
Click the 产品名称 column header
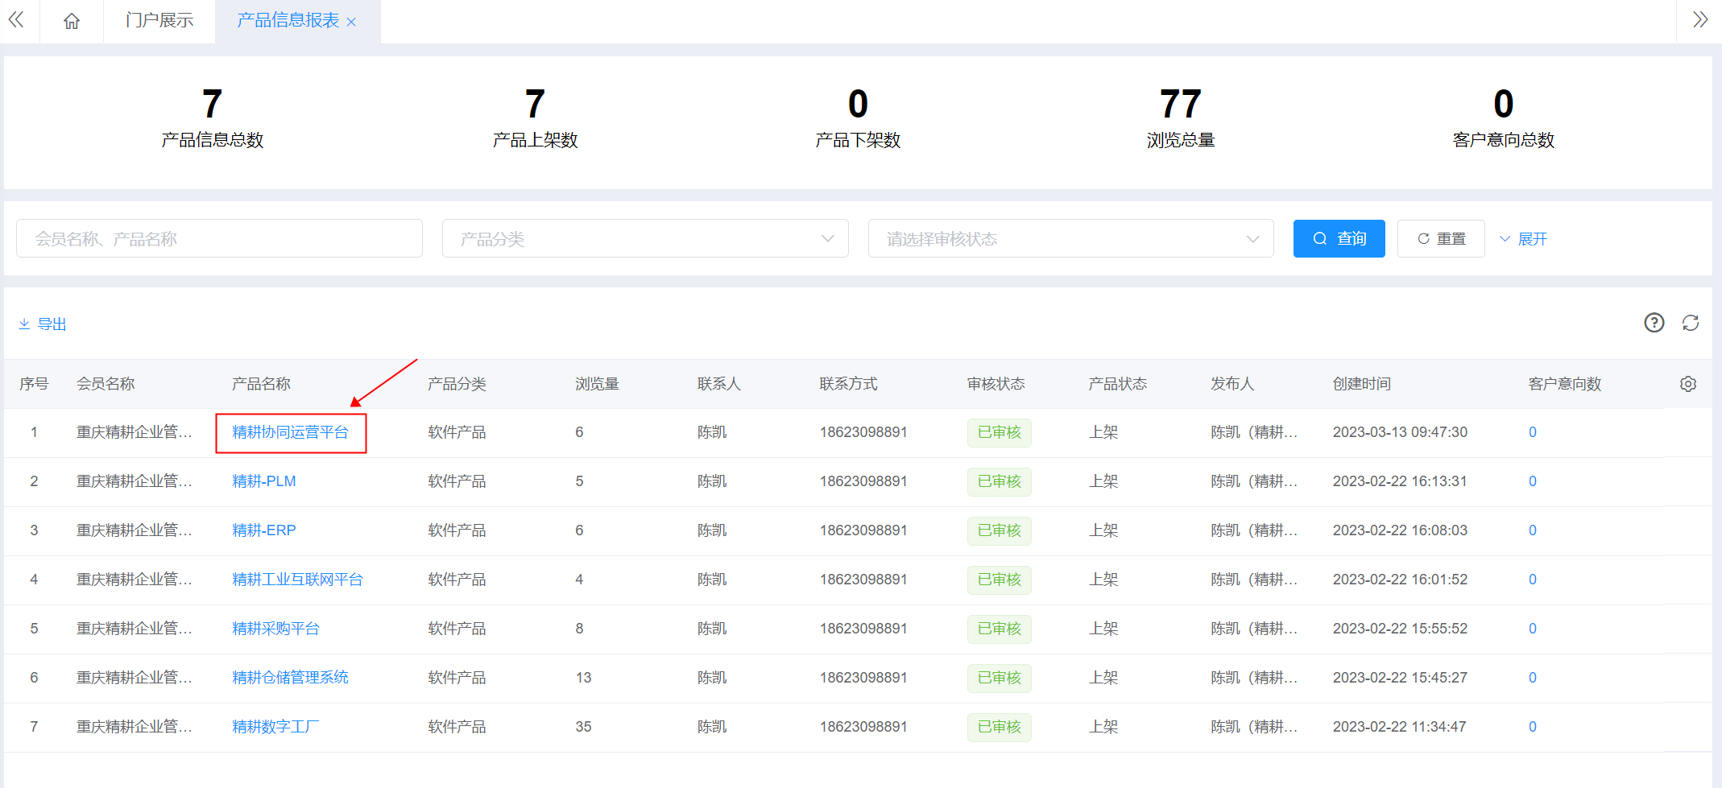[261, 384]
